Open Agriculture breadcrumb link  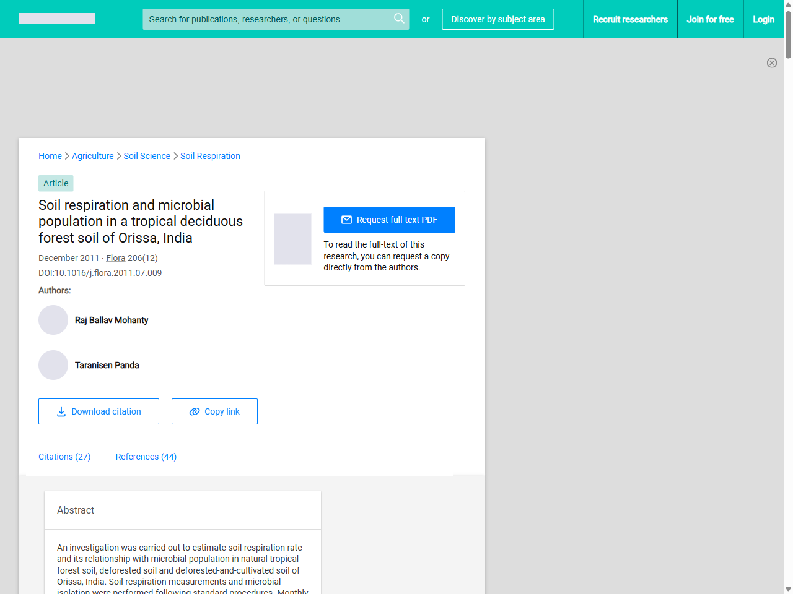tap(93, 156)
